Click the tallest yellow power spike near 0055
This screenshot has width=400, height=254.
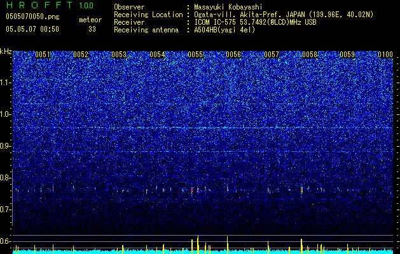click(198, 244)
